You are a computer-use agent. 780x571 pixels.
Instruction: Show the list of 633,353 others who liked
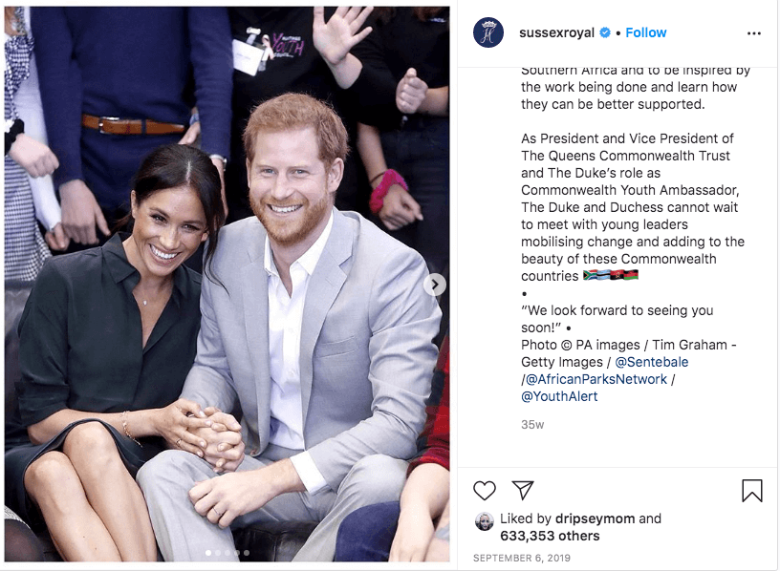[550, 536]
